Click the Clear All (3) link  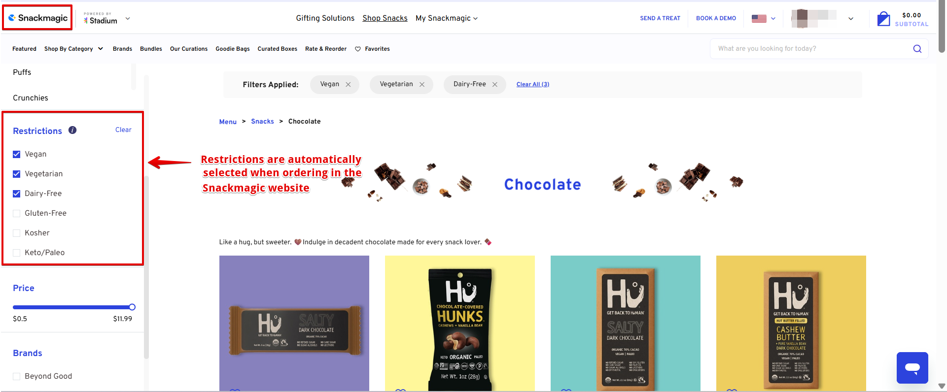[x=532, y=84]
